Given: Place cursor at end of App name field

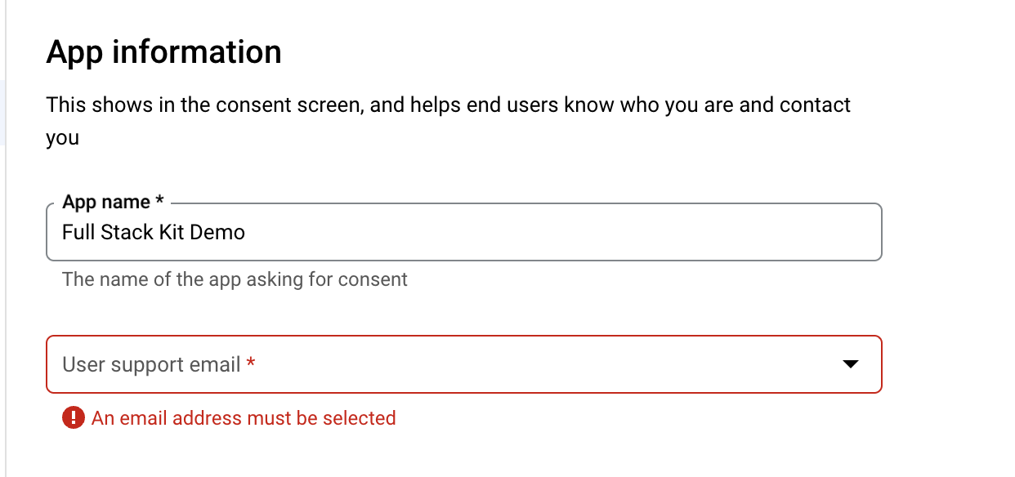Looking at the screenshot, I should [x=248, y=232].
